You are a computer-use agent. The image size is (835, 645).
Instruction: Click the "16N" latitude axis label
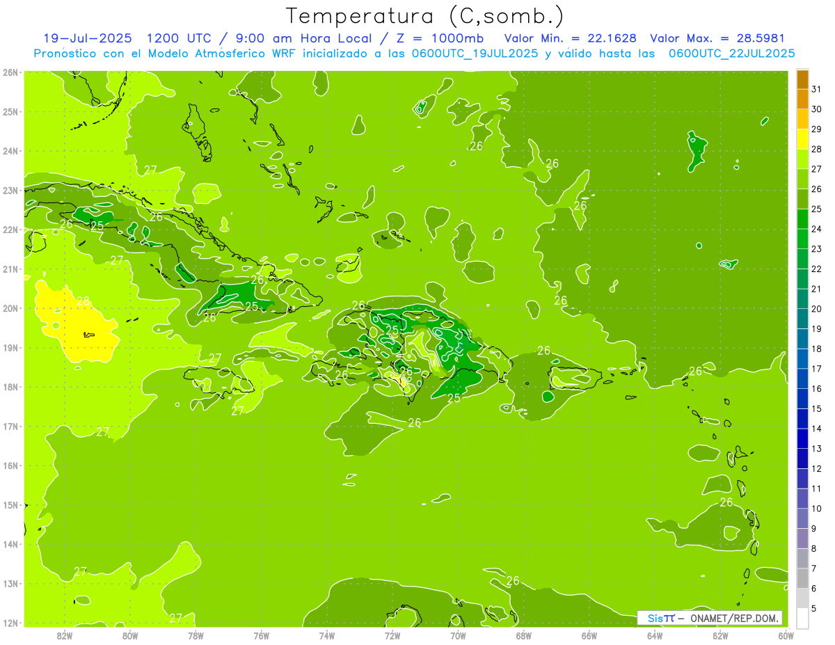point(10,465)
